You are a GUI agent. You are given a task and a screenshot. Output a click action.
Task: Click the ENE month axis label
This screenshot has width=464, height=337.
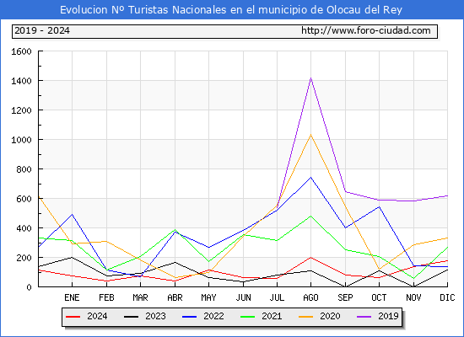[72, 297]
